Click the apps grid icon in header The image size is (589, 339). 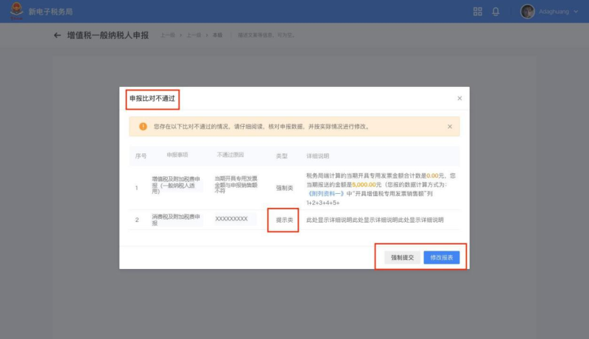pyautogui.click(x=477, y=12)
